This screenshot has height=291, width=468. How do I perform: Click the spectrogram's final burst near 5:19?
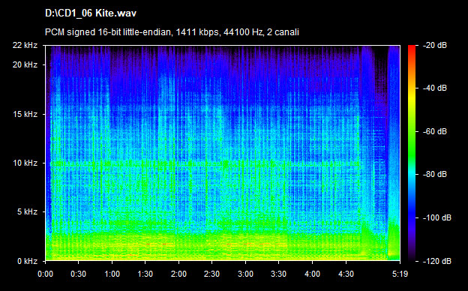coord(394,153)
